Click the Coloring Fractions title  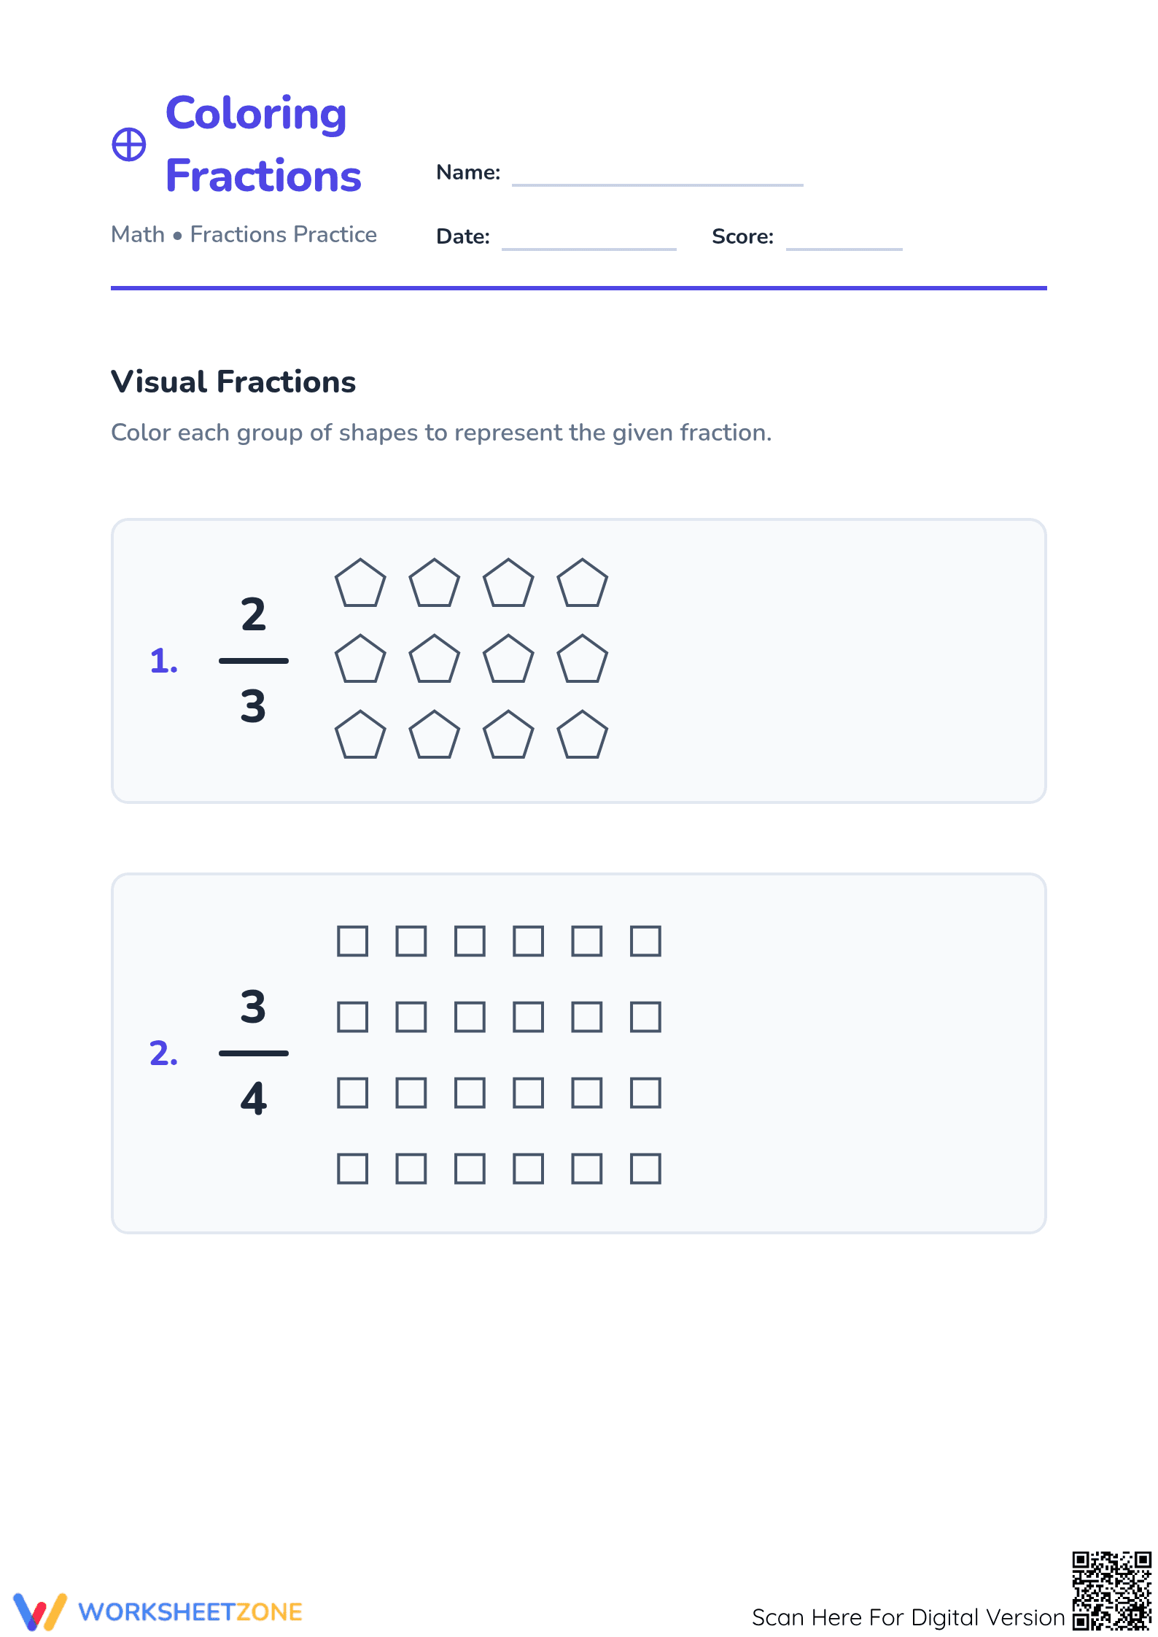point(263,144)
